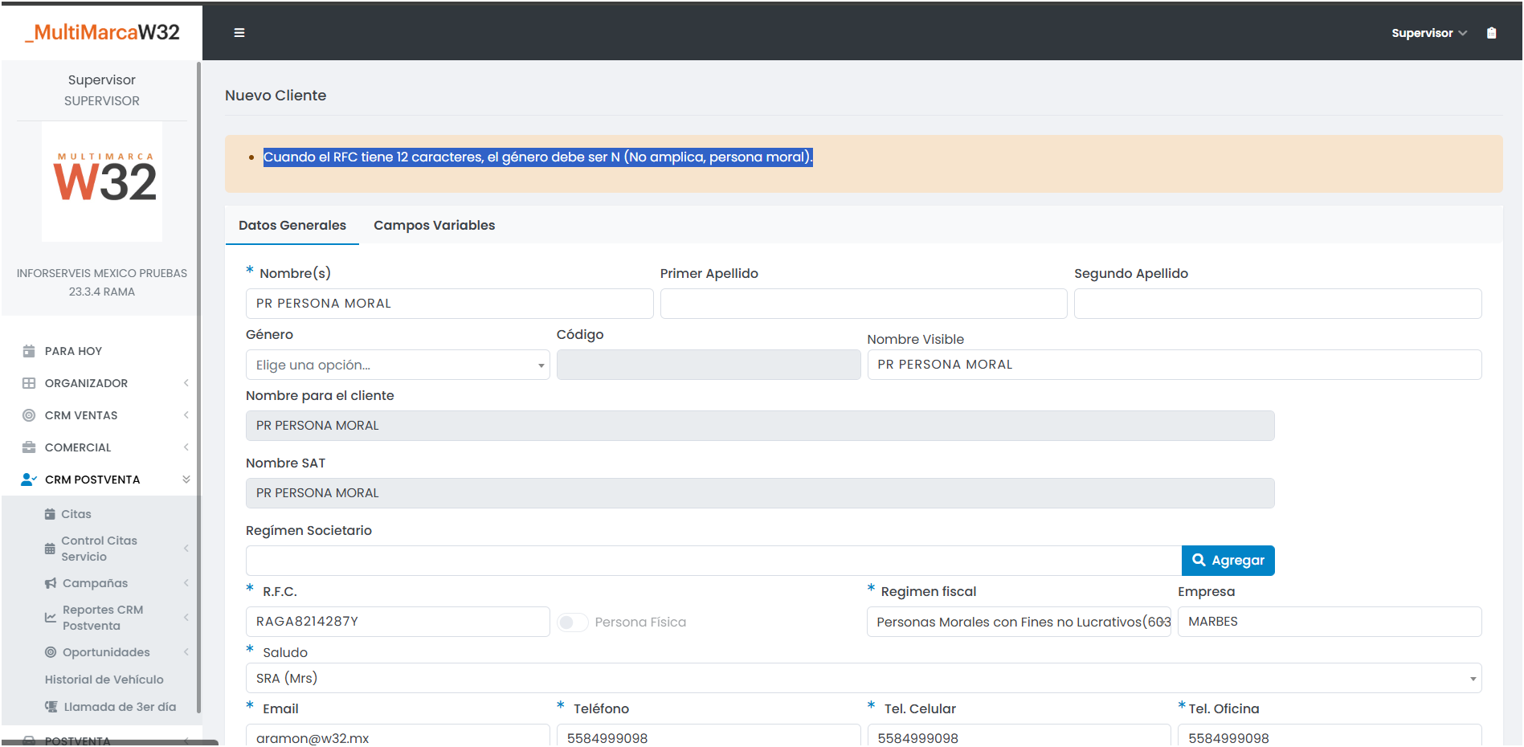Click the PARA HOY calendar icon
The image size is (1524, 747).
pyautogui.click(x=29, y=351)
